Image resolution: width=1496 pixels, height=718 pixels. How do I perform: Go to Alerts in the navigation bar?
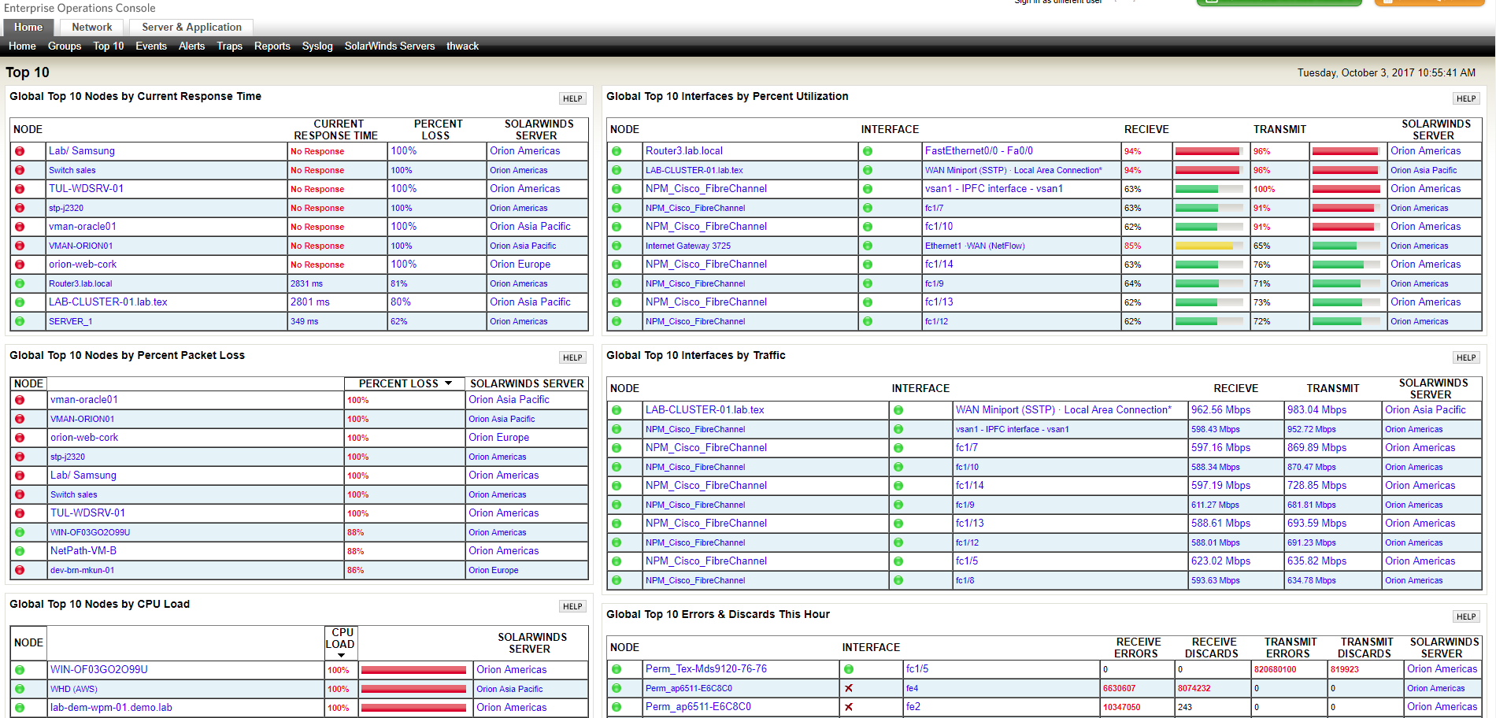pyautogui.click(x=191, y=46)
